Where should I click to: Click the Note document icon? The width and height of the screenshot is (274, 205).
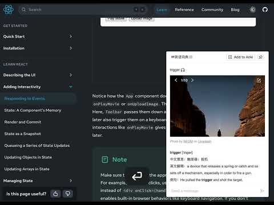point(105,159)
